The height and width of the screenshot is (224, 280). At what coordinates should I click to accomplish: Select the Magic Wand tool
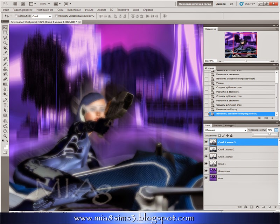[x=5, y=43]
